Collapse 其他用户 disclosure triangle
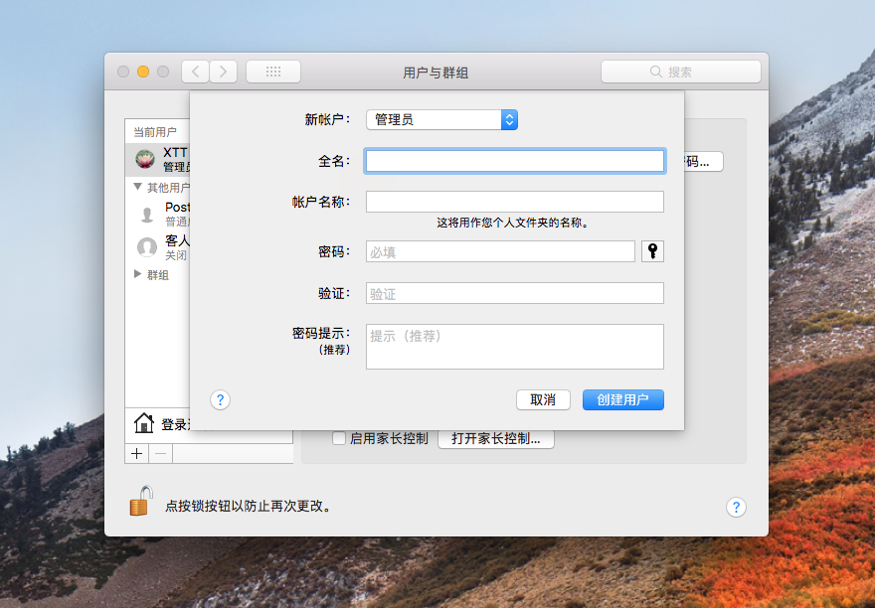The height and width of the screenshot is (608, 875). pyautogui.click(x=137, y=187)
